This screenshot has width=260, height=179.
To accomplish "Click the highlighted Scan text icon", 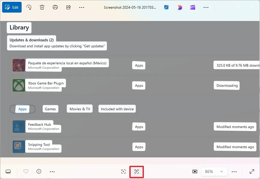I will (137, 172).
